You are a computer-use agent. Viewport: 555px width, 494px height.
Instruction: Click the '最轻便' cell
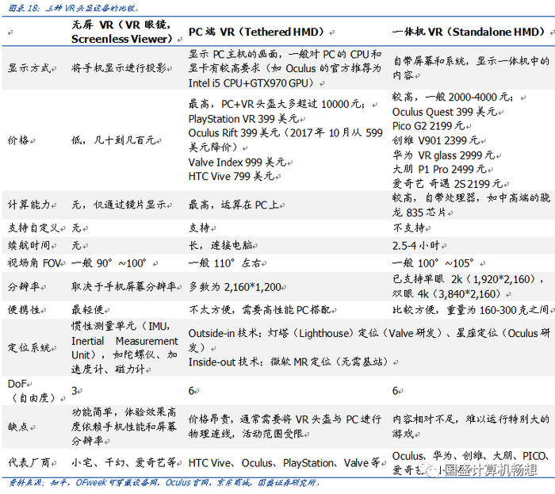coord(87,309)
